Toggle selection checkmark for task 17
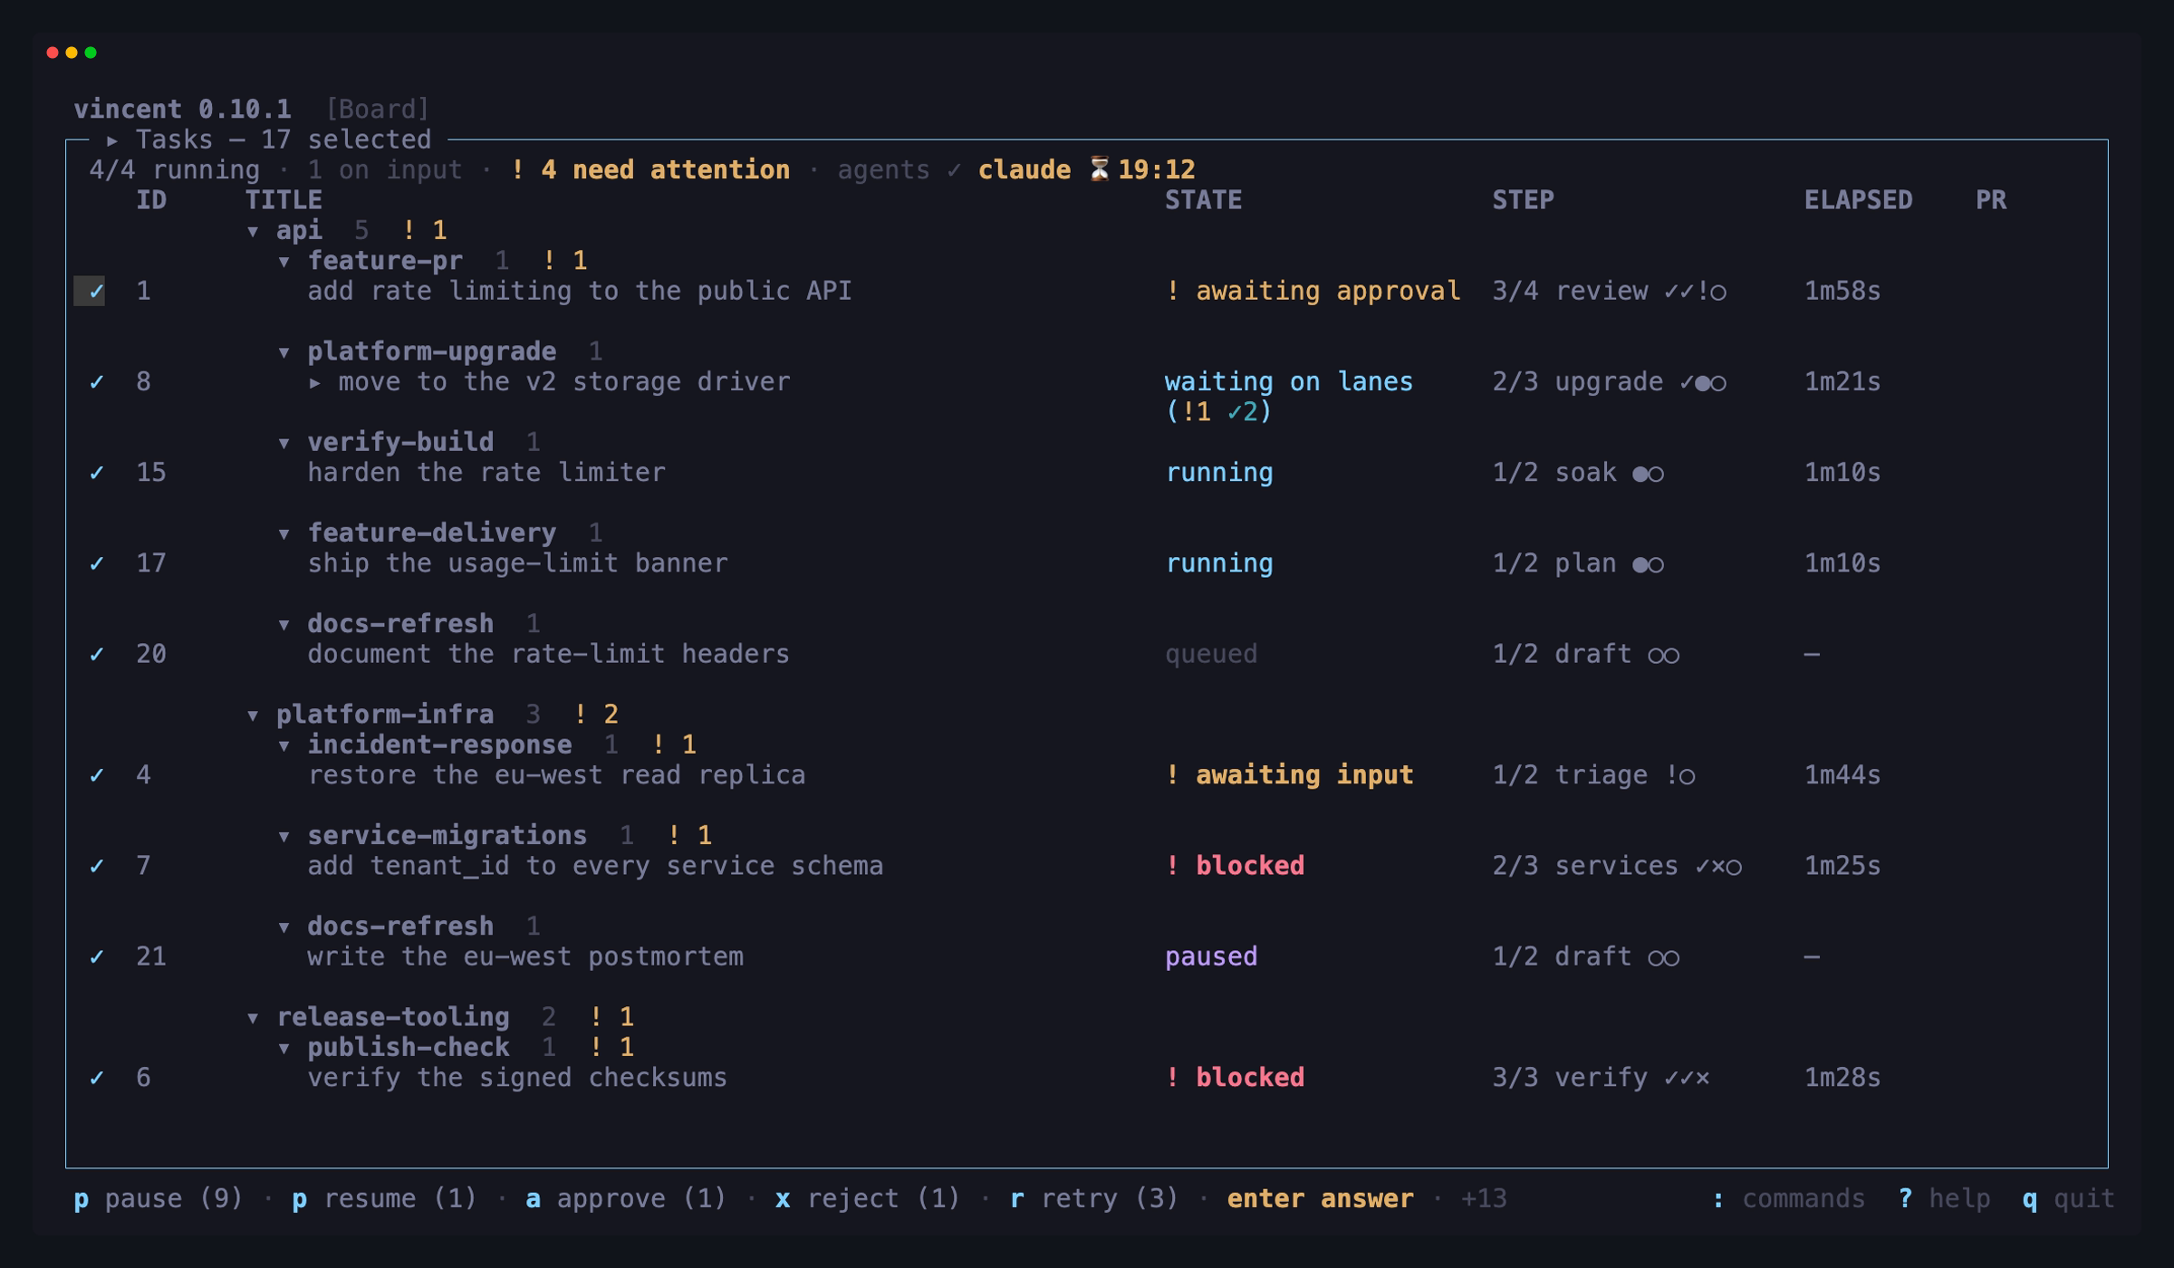This screenshot has width=2174, height=1268. (96, 563)
